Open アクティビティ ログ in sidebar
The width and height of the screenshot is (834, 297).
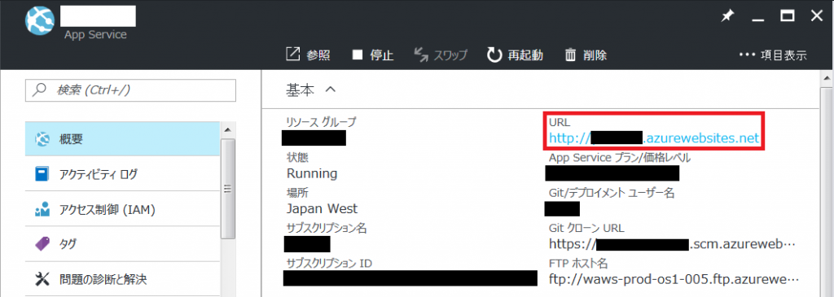(122, 174)
